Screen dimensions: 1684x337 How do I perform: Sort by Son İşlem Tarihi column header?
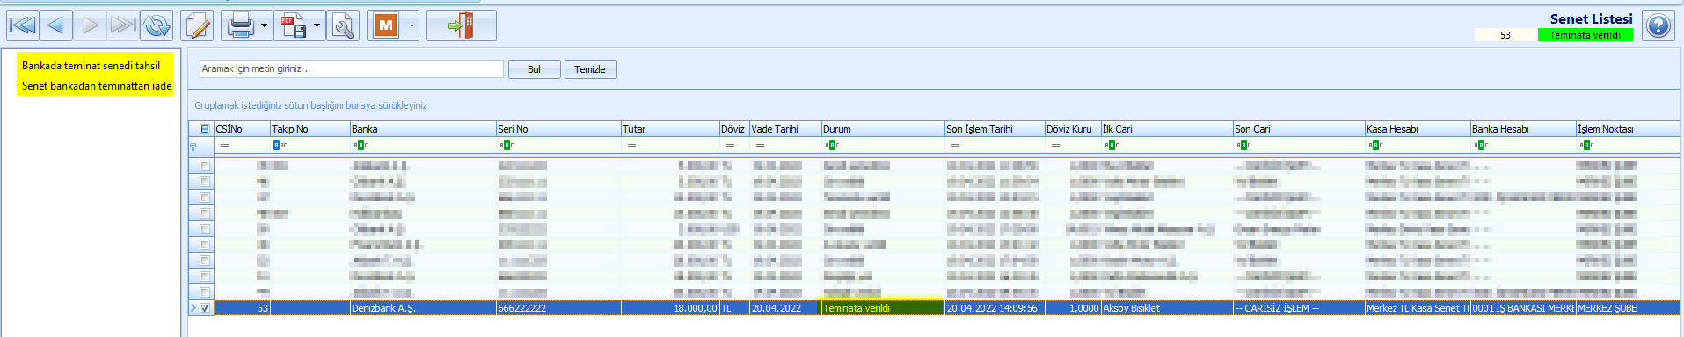tap(995, 129)
